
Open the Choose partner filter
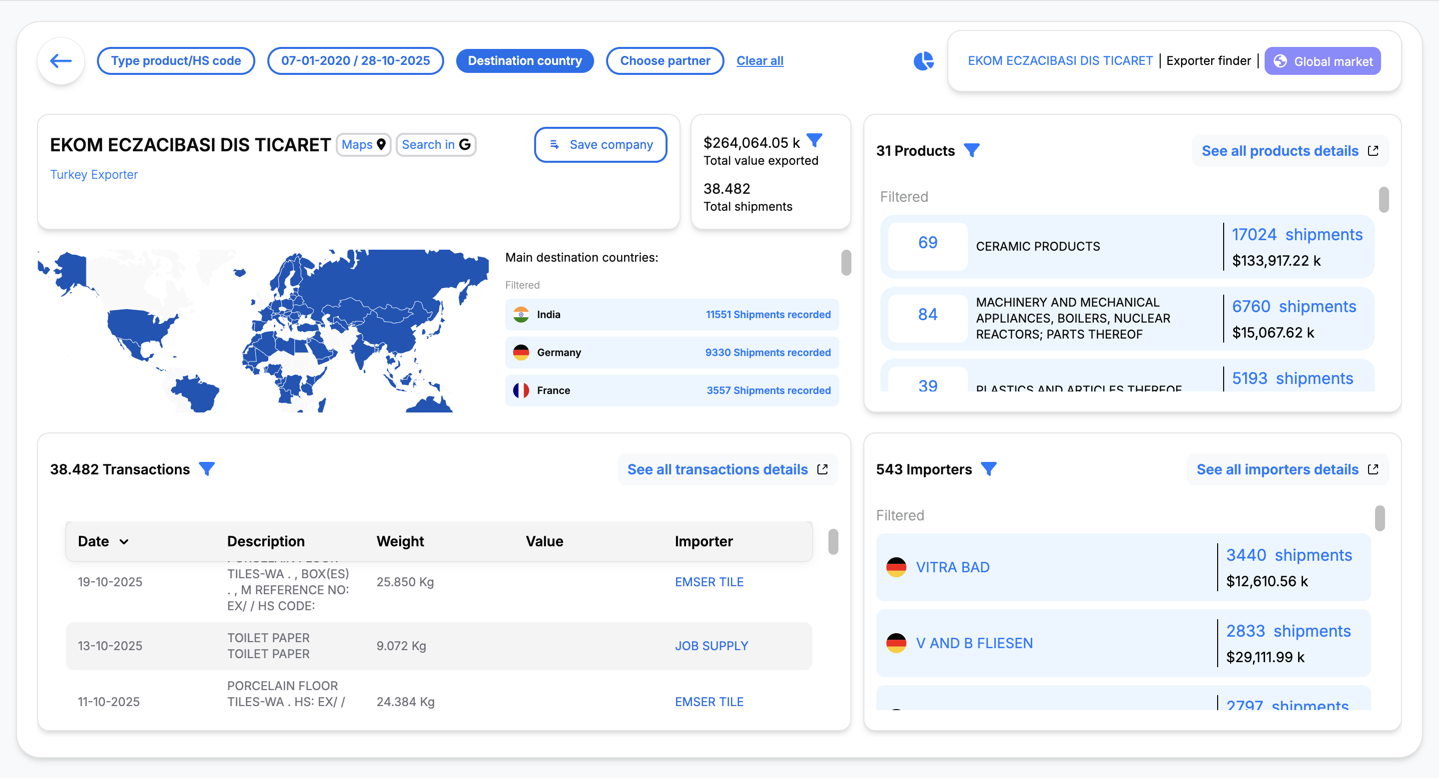(665, 61)
